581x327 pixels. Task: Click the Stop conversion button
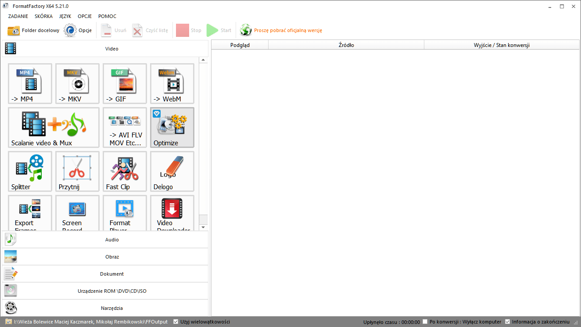[189, 30]
